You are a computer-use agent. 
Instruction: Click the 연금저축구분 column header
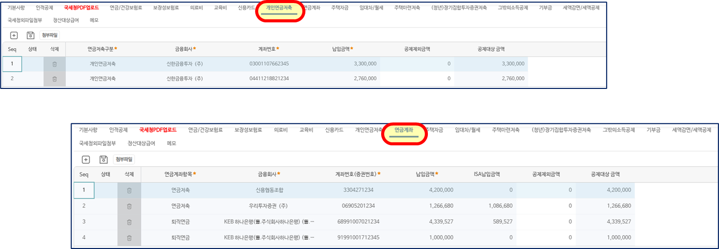click(x=103, y=49)
